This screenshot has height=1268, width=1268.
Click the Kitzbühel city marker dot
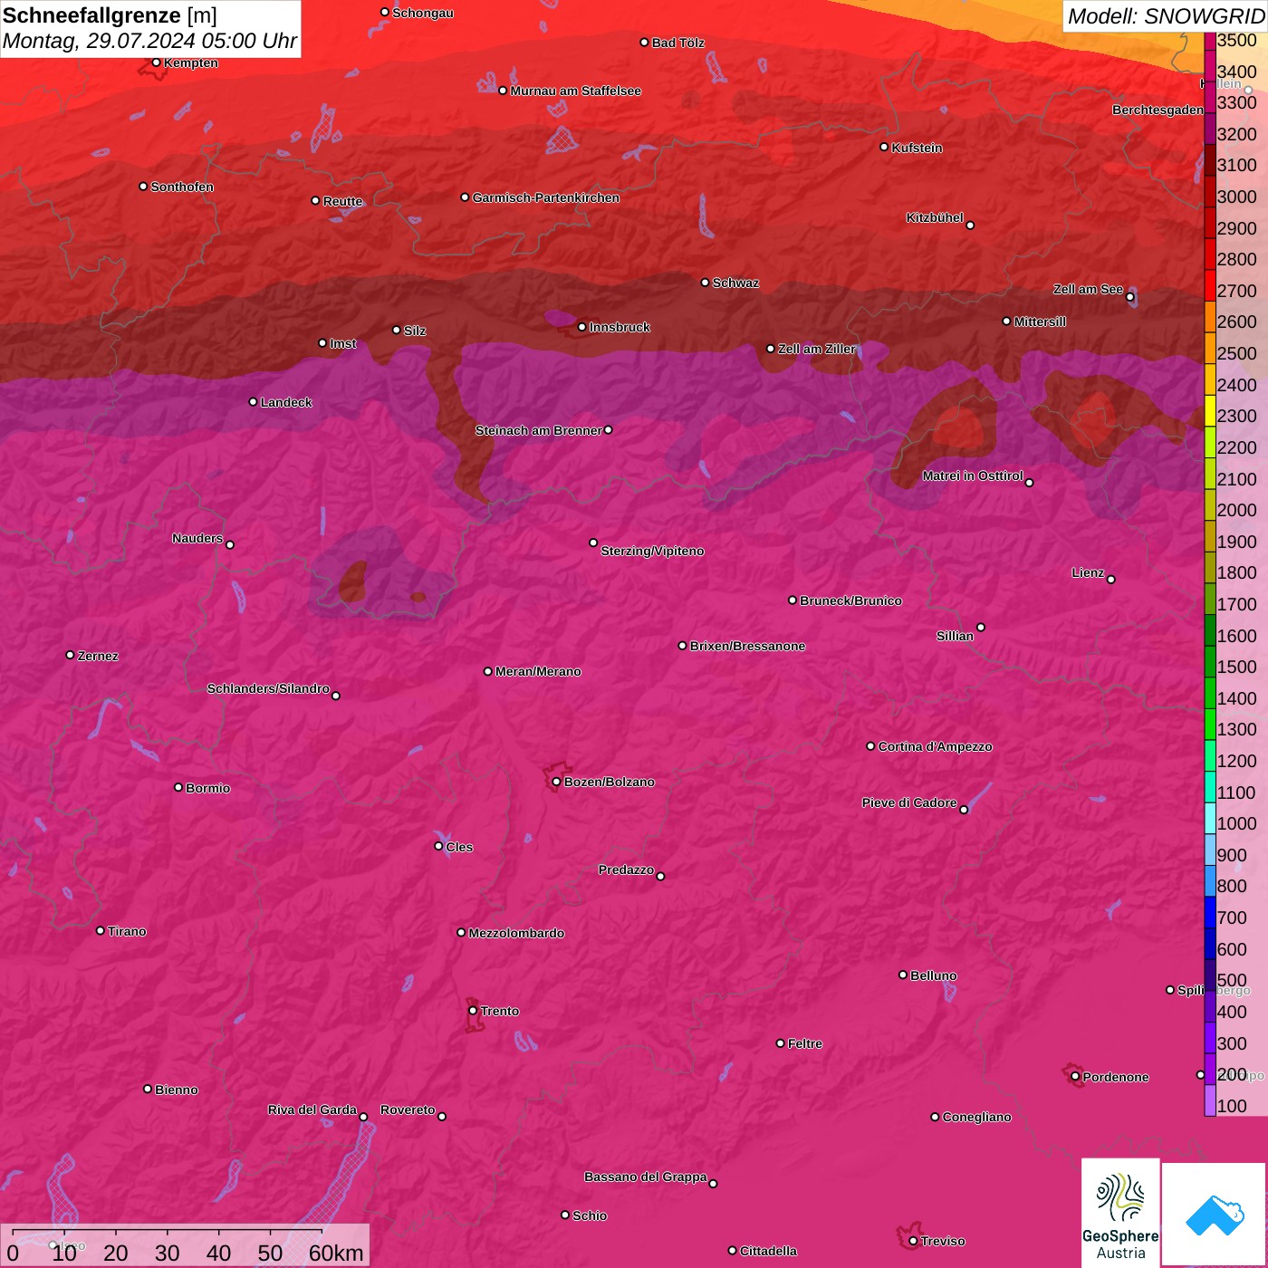[970, 225]
